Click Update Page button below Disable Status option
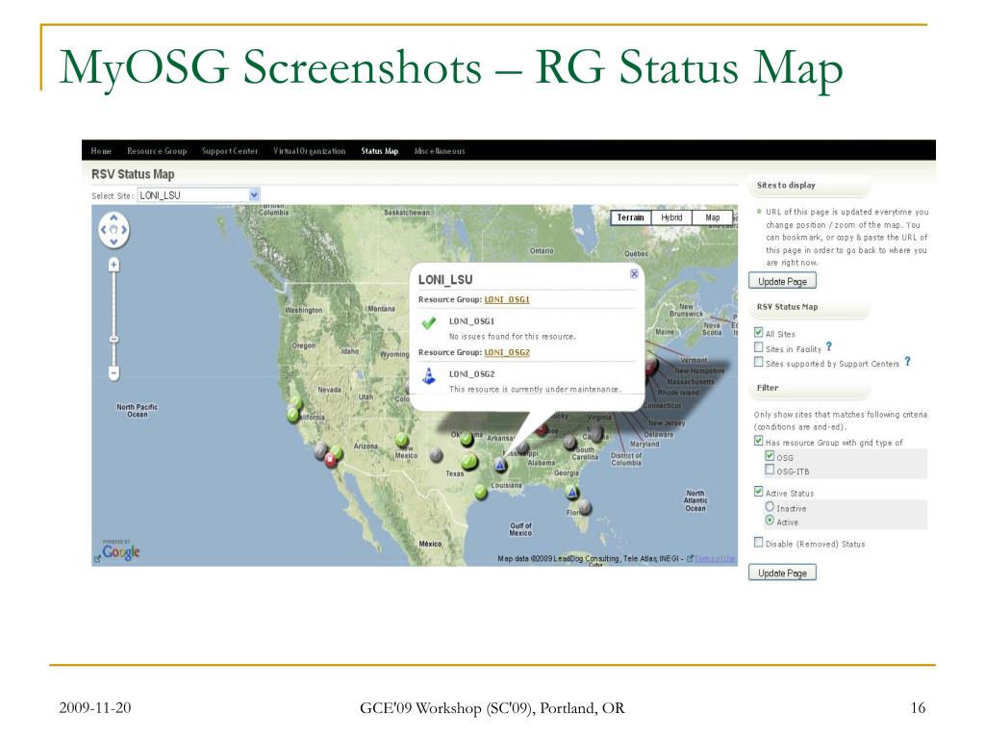Screen dimensions: 985x739 pos(782,573)
